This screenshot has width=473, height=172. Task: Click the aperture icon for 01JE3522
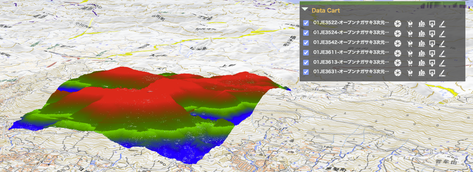(398, 24)
